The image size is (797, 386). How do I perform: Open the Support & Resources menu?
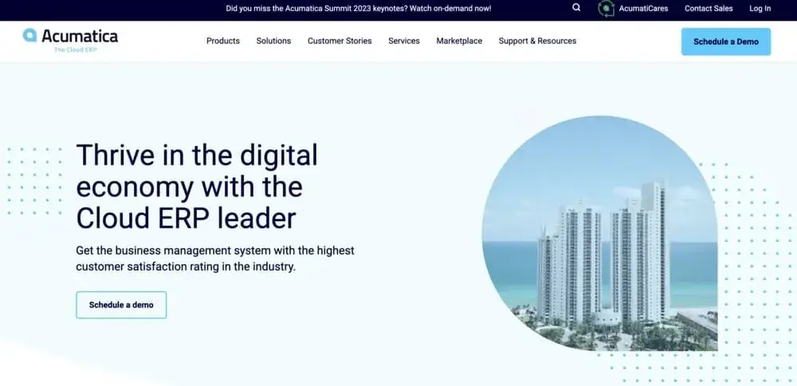(537, 41)
